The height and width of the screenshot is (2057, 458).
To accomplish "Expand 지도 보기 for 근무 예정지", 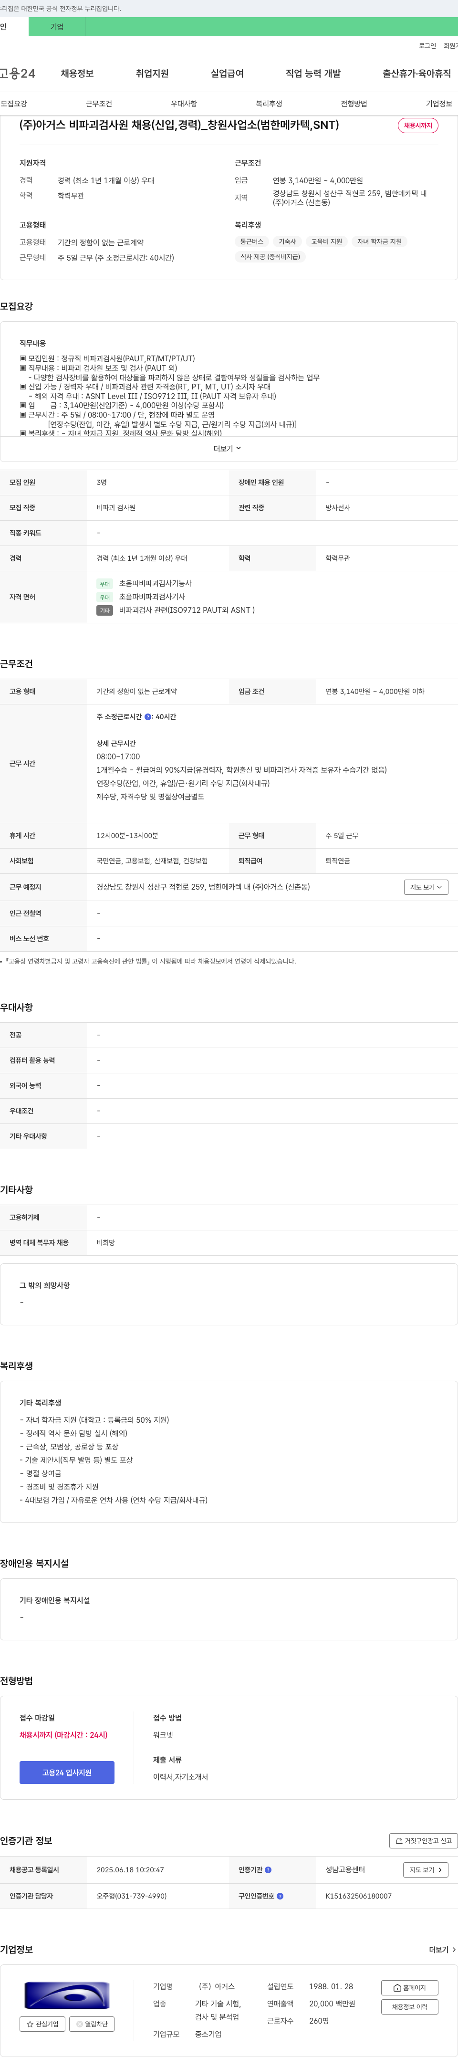I will tap(426, 887).
